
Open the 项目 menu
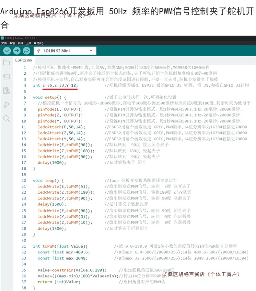(20, 43)
